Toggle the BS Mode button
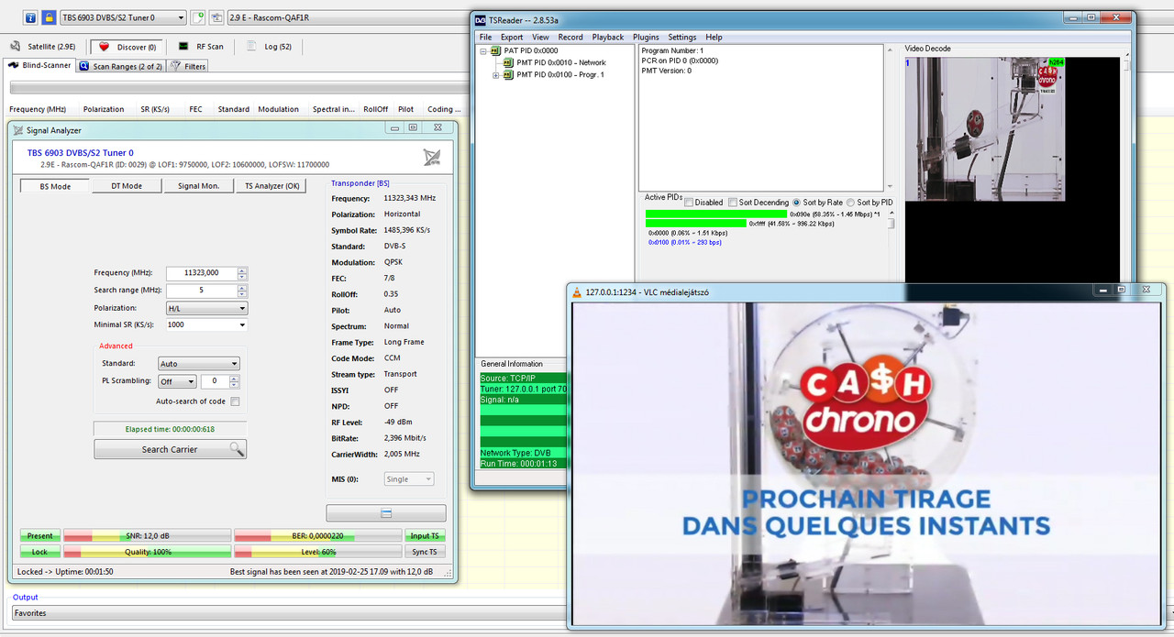 coord(55,186)
